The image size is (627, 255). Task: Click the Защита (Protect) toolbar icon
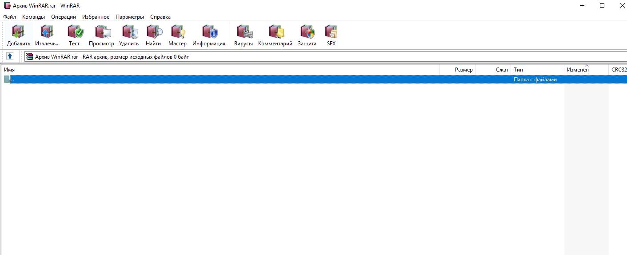tap(307, 36)
